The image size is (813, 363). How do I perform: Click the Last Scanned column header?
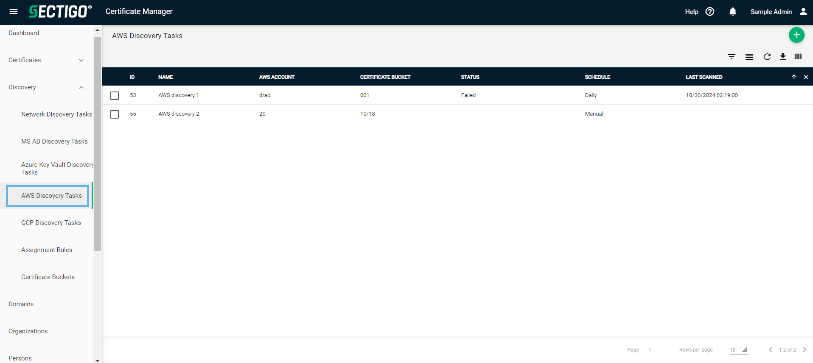coord(704,77)
